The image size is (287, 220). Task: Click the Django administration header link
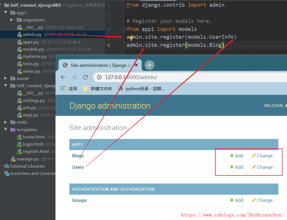pyautogui.click(x=110, y=106)
